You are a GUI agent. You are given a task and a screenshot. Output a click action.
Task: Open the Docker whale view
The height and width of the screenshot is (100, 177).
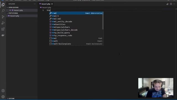click(3, 35)
